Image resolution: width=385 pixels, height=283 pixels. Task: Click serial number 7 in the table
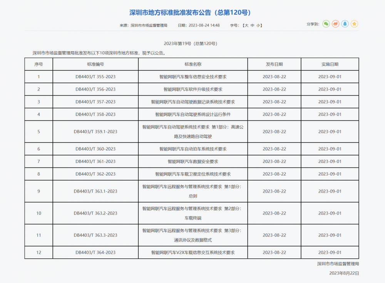pyautogui.click(x=38, y=161)
